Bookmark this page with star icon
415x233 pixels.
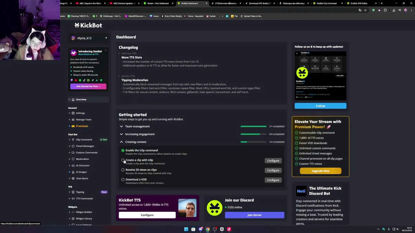click(x=365, y=10)
